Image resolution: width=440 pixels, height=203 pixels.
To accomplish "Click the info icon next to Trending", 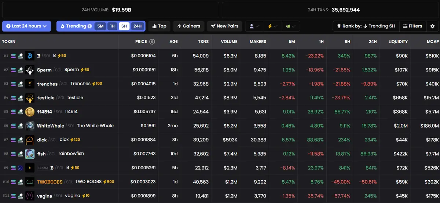I will (89, 26).
